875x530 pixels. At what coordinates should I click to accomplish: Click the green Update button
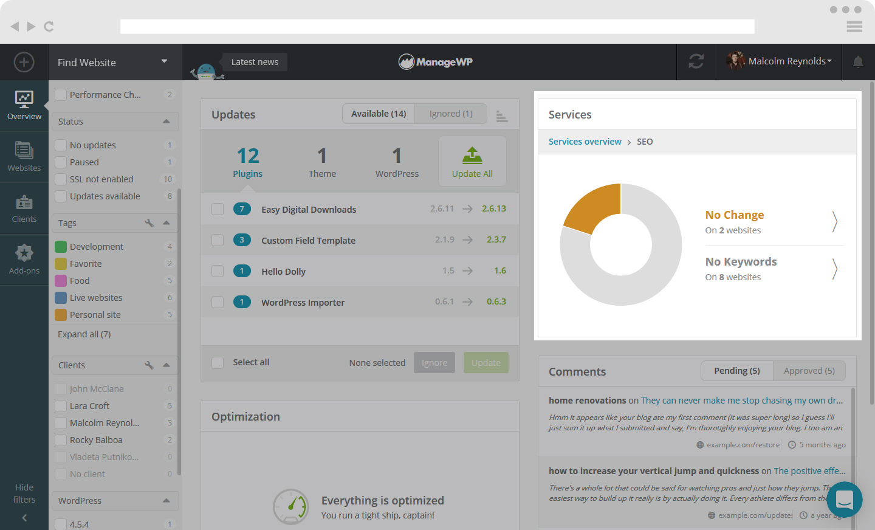click(x=486, y=363)
